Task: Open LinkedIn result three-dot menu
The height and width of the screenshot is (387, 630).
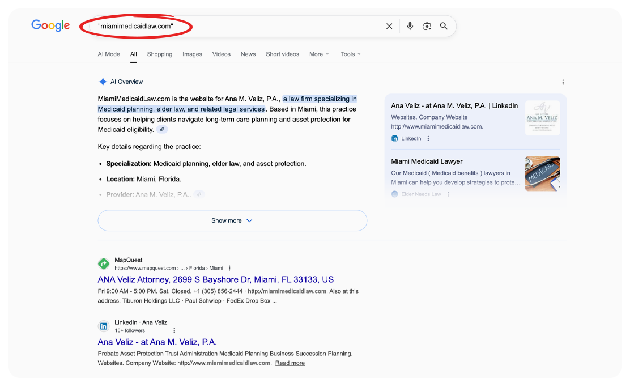Action: click(x=174, y=330)
